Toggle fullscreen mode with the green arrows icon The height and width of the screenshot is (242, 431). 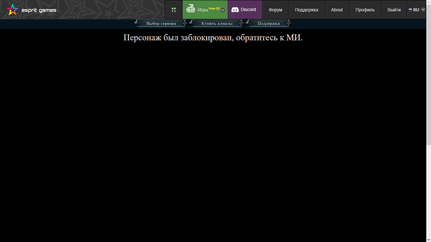pos(174,10)
